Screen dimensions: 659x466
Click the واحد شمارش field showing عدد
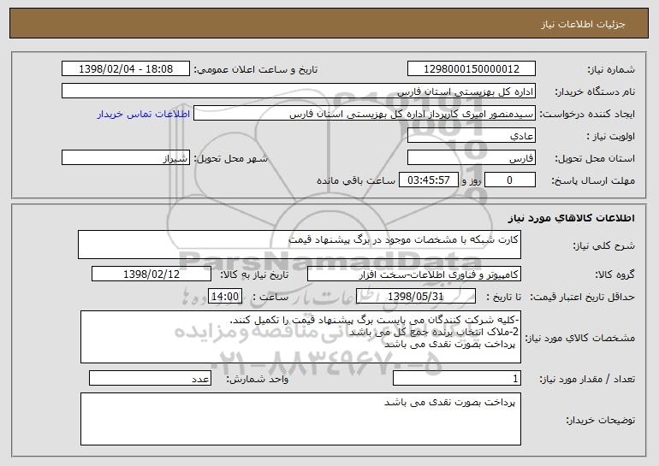150,378
